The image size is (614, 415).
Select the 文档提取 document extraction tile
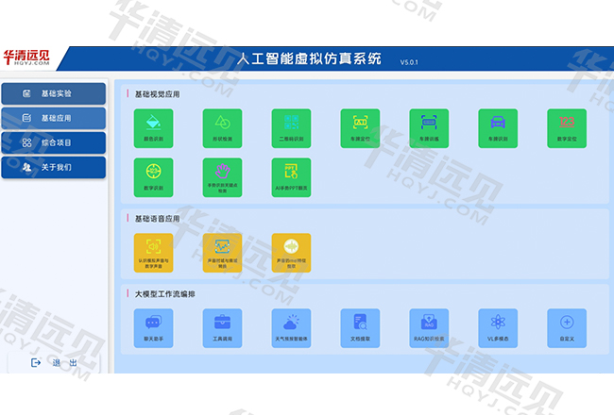click(360, 327)
